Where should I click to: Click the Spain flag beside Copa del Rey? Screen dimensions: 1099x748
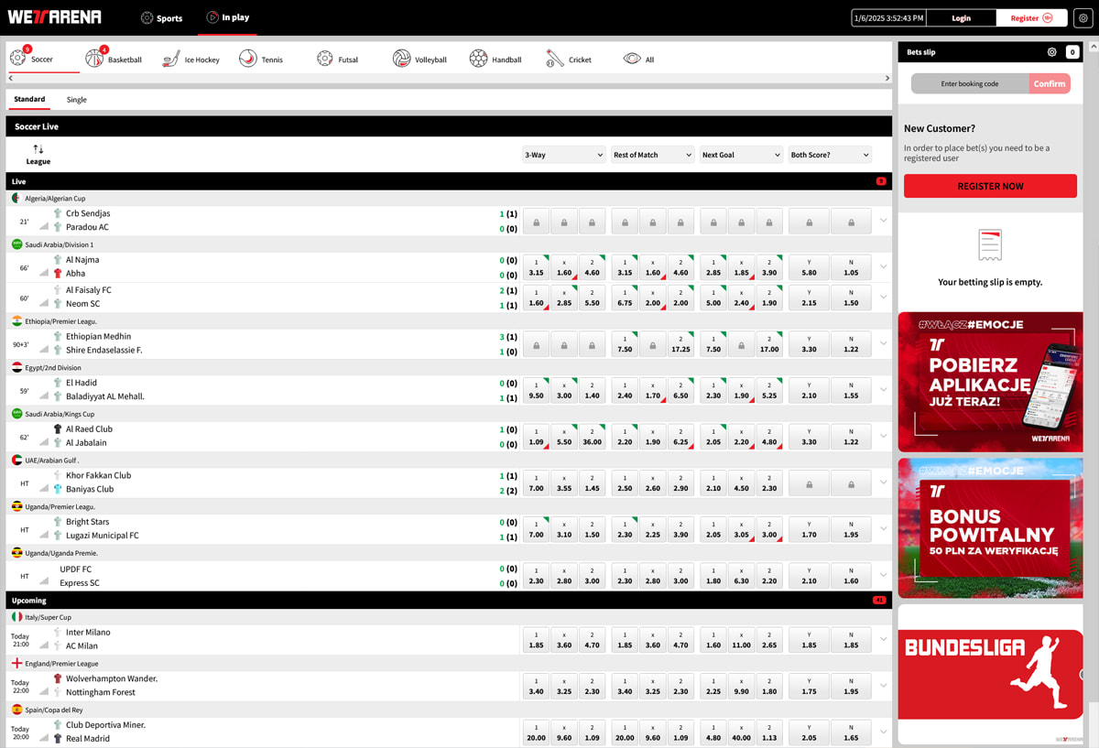[16, 710]
